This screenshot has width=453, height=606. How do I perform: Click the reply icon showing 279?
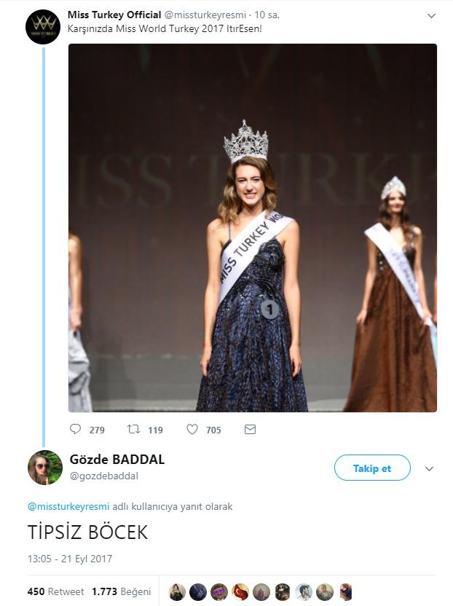point(76,430)
